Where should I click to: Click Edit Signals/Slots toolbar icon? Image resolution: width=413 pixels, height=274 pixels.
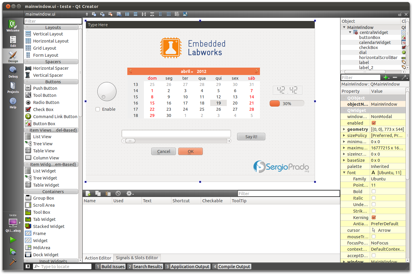[102, 14]
